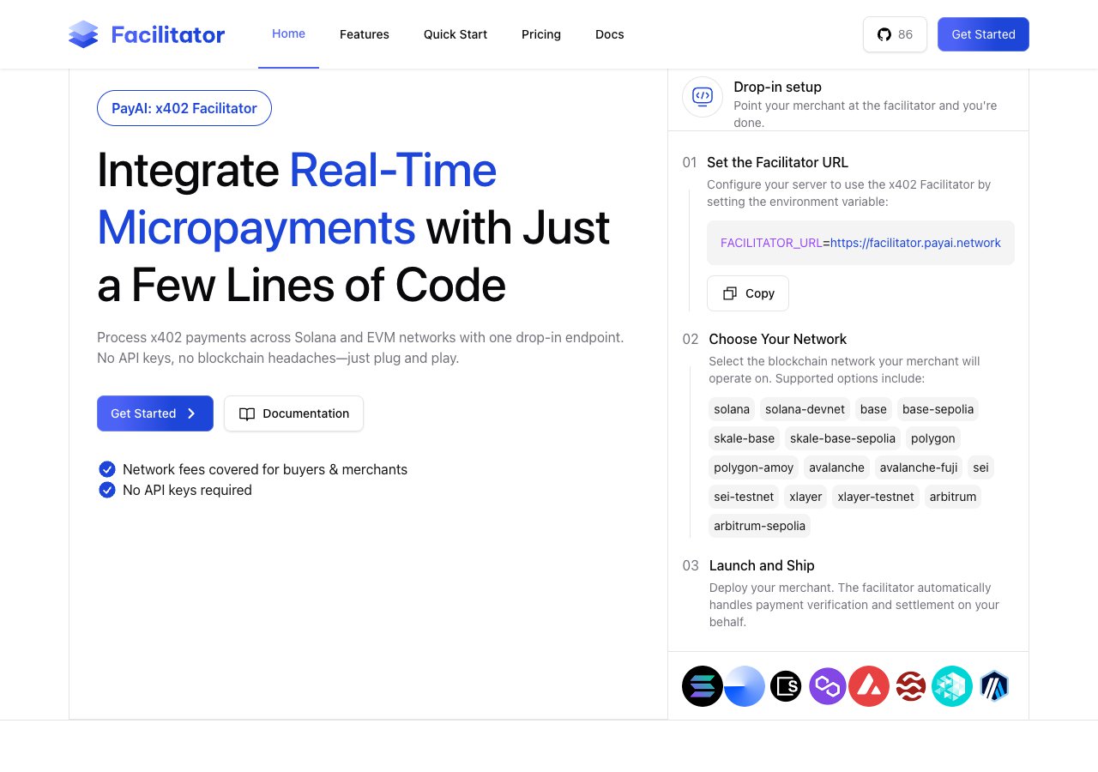1098x772 pixels.
Task: Select the solana-devnet network chip
Action: pyautogui.click(x=805, y=409)
